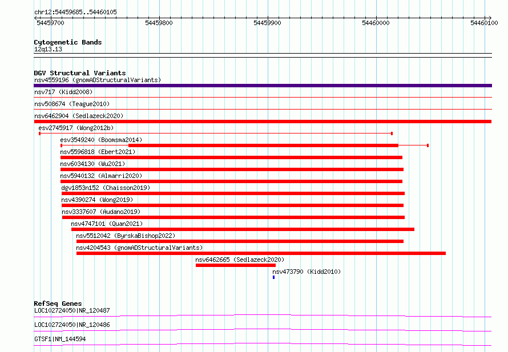Open LOC102724050|NR_120486 gene label

(x=72, y=325)
